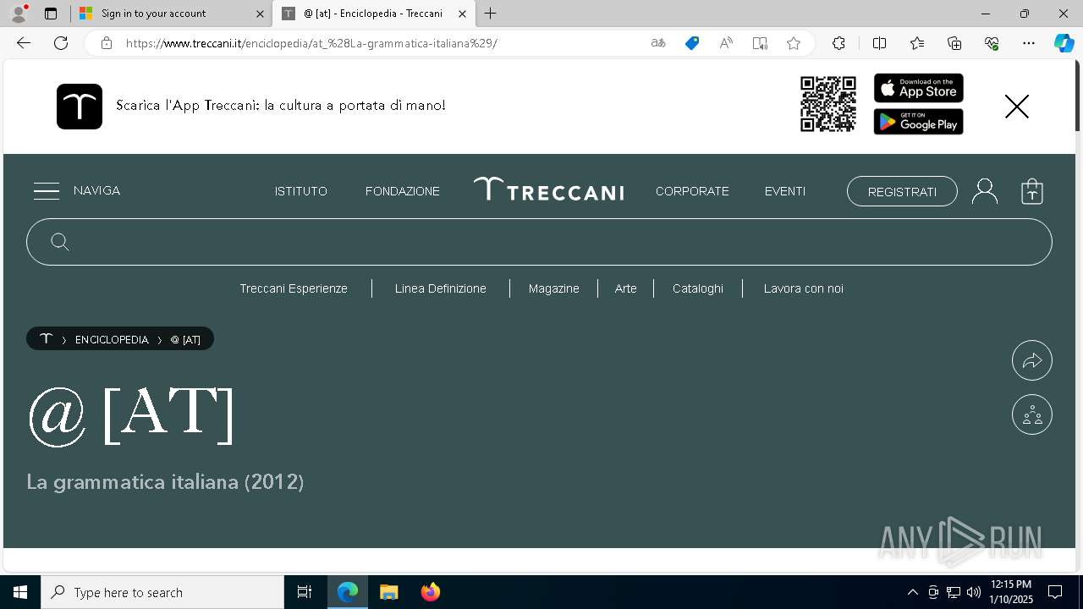The width and height of the screenshot is (1083, 609).
Task: Open the FONDAZIONE menu
Action: (403, 191)
